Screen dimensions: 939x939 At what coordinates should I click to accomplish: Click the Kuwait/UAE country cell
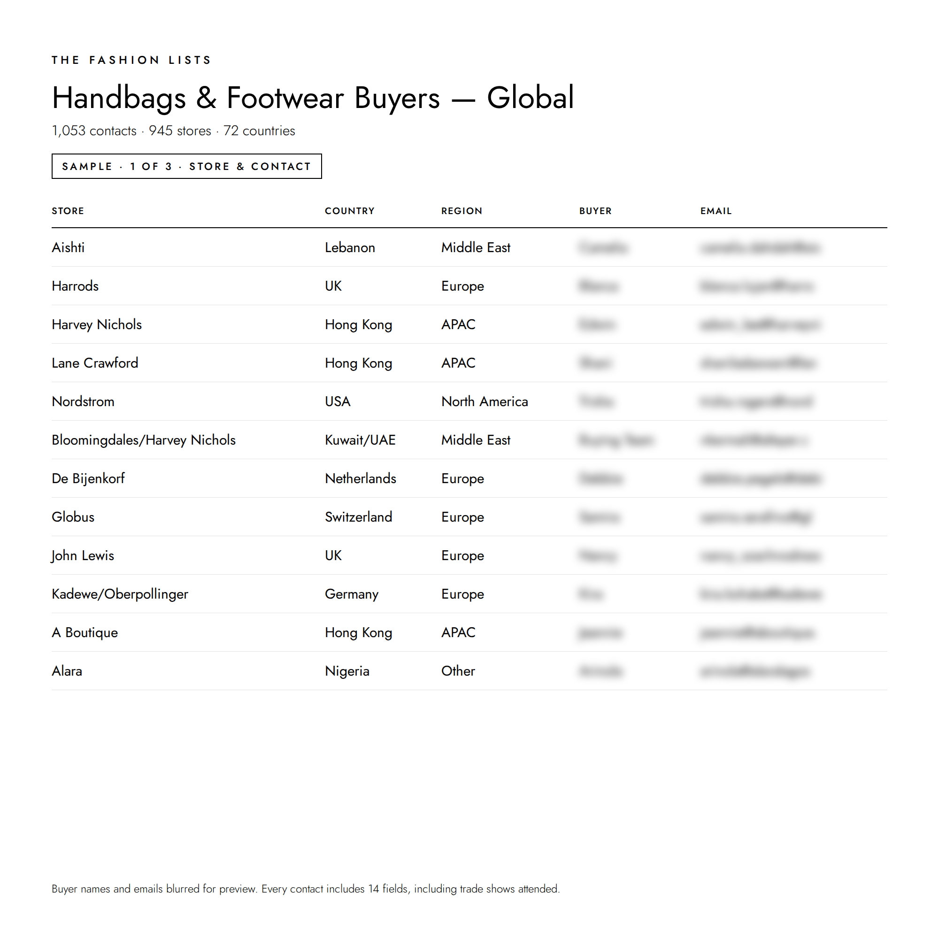pos(360,440)
